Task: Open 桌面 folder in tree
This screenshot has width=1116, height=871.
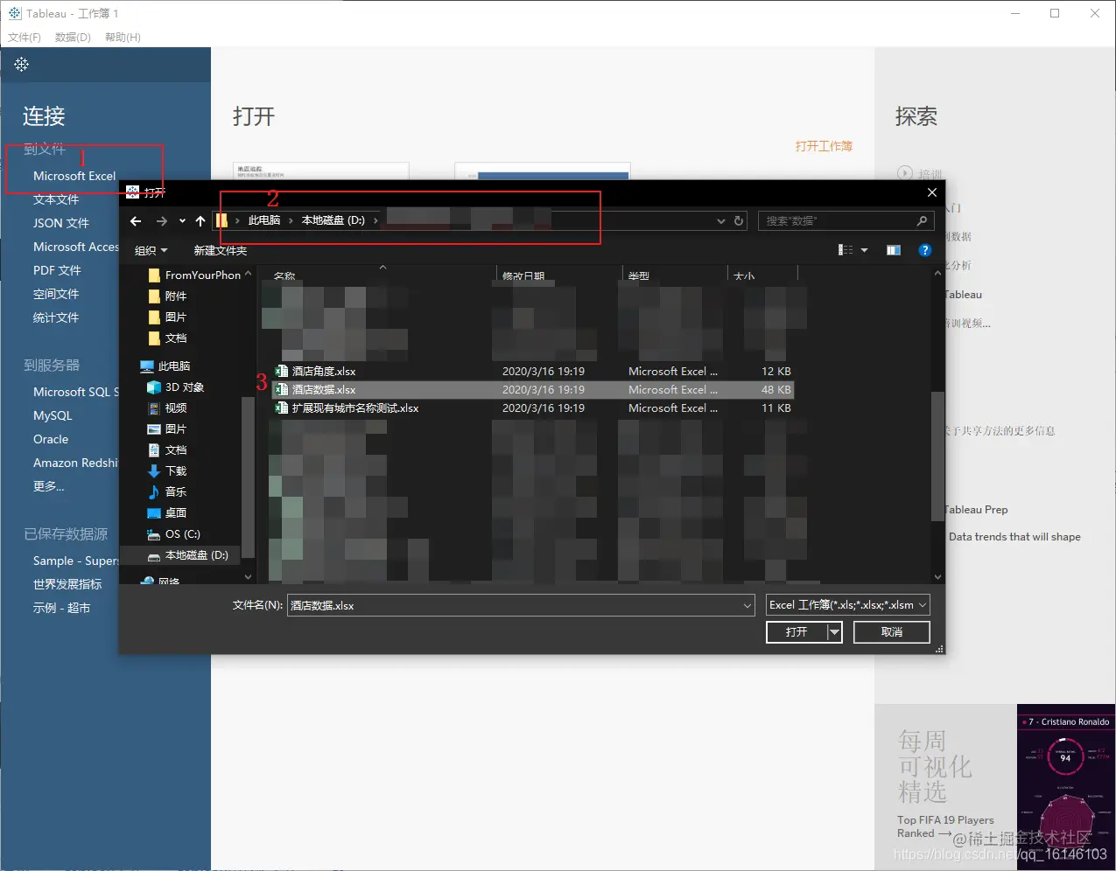Action: tap(167, 513)
